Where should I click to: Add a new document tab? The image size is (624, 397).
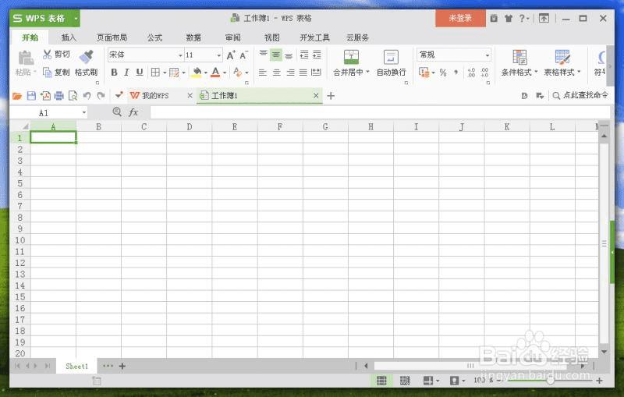pyautogui.click(x=331, y=96)
